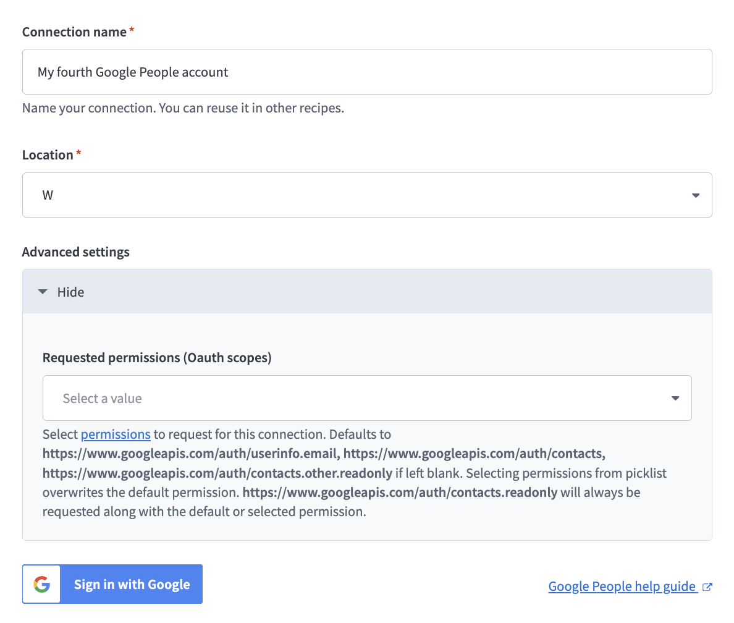Open the Google People help guide link
Image resolution: width=734 pixels, height=623 pixels.
tap(622, 586)
